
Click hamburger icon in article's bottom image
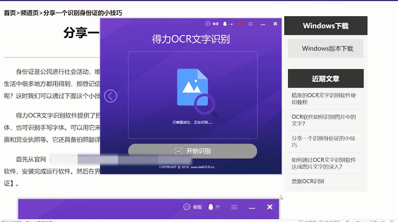tap(234, 207)
